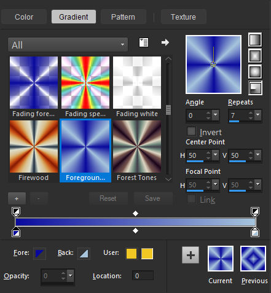Select the Firewood gradient thumbnail
Screen dimensions: 271x293
(x=34, y=150)
